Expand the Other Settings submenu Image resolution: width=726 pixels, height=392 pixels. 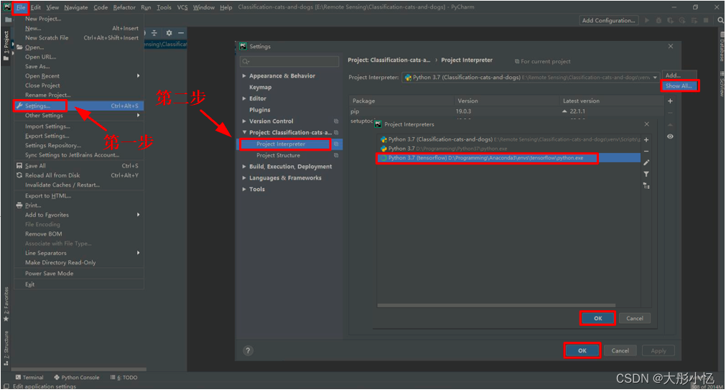click(79, 116)
